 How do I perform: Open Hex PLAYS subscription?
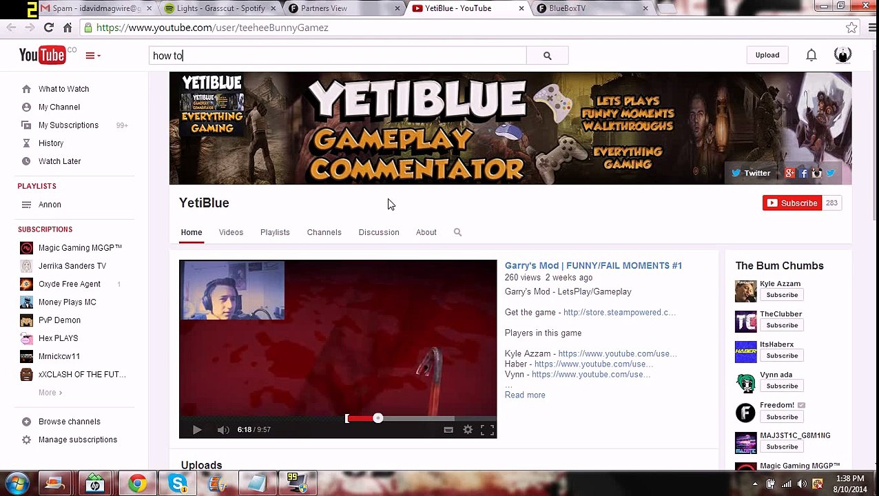pyautogui.click(x=58, y=338)
